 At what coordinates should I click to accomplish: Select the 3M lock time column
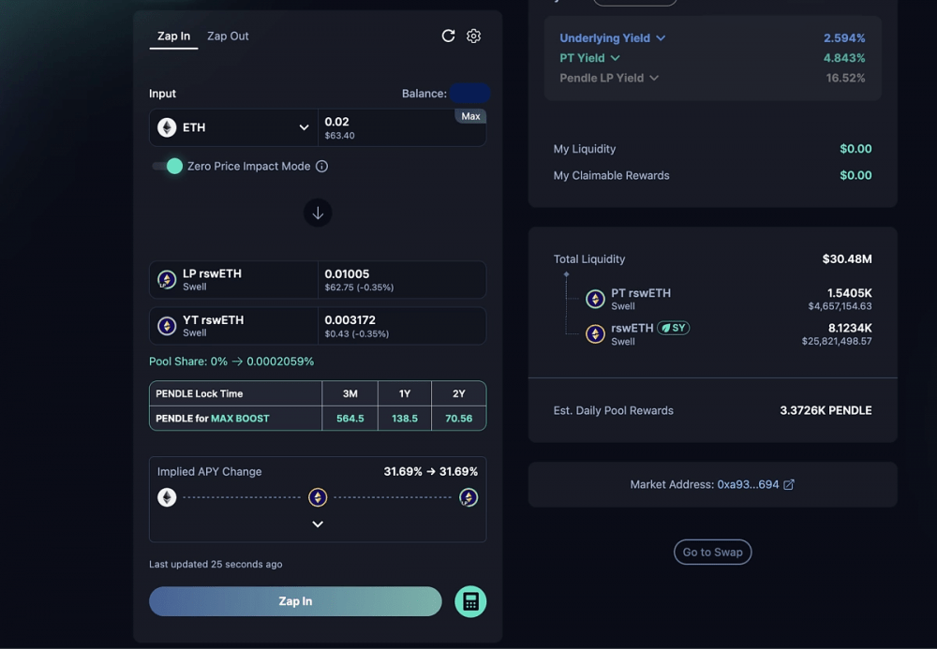point(350,393)
